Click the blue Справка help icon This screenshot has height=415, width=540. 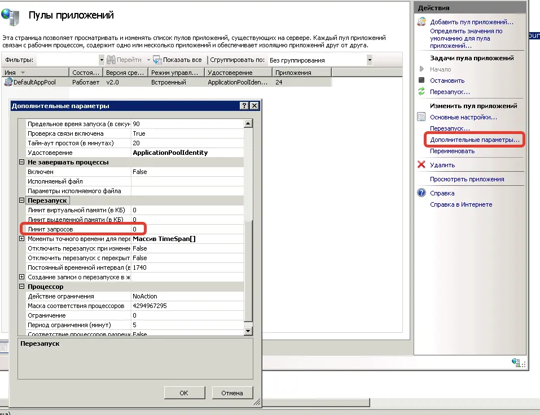point(421,193)
